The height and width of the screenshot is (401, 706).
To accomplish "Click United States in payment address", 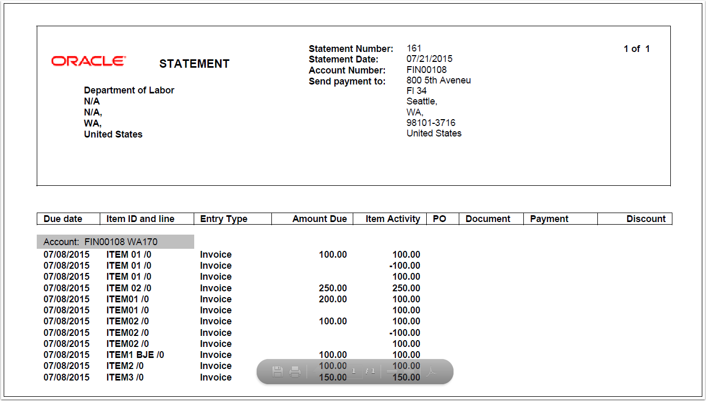I will [434, 133].
